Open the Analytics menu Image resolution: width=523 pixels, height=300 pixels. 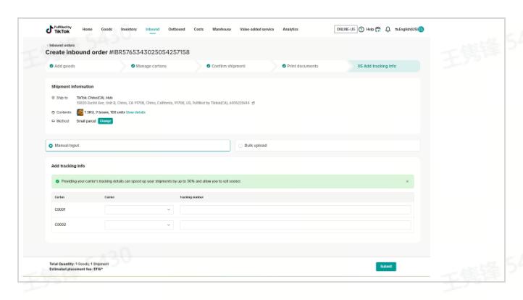[x=290, y=30]
